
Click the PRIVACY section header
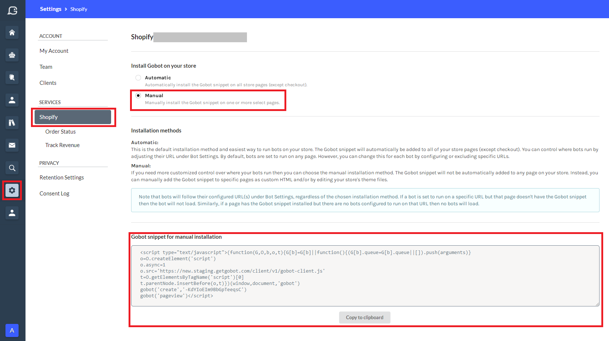pos(49,163)
